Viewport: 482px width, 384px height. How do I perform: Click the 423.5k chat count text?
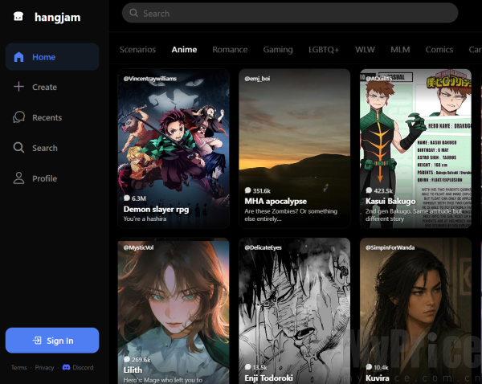pyautogui.click(x=383, y=190)
